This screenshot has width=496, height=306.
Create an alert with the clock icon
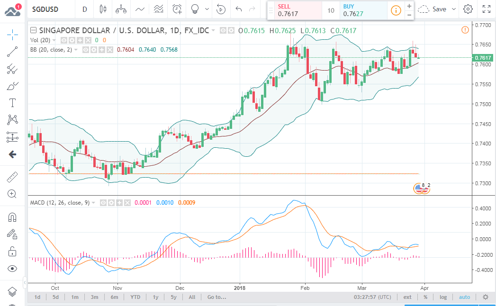(x=177, y=9)
